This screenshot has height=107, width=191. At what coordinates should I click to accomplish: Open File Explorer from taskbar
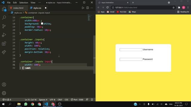point(19,104)
